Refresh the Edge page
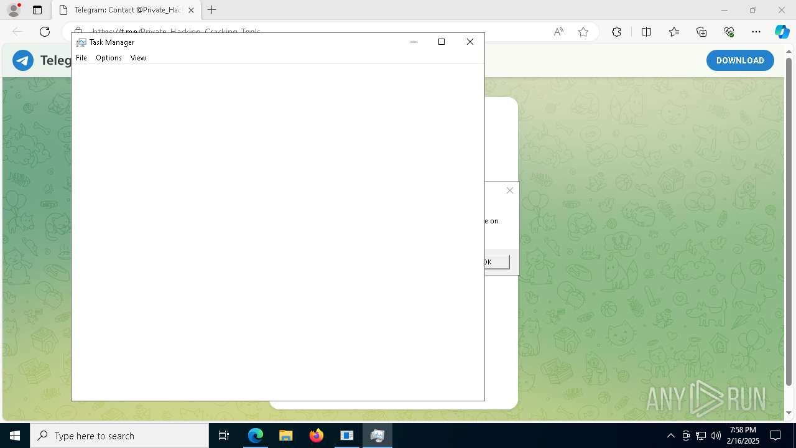 point(45,32)
